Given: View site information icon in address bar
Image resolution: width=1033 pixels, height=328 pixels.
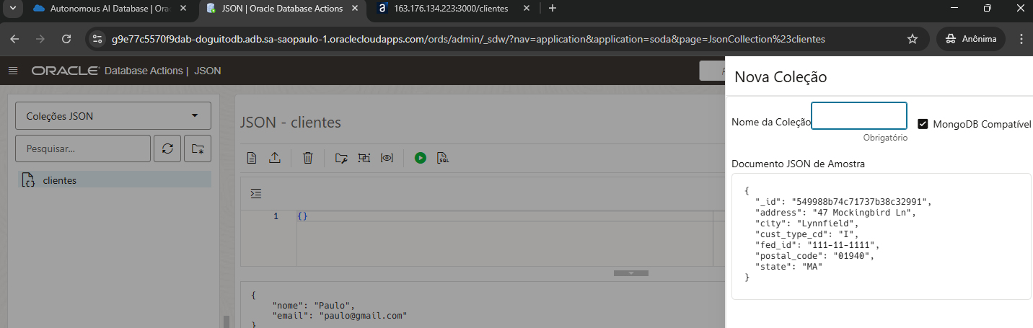Looking at the screenshot, I should pos(98,39).
